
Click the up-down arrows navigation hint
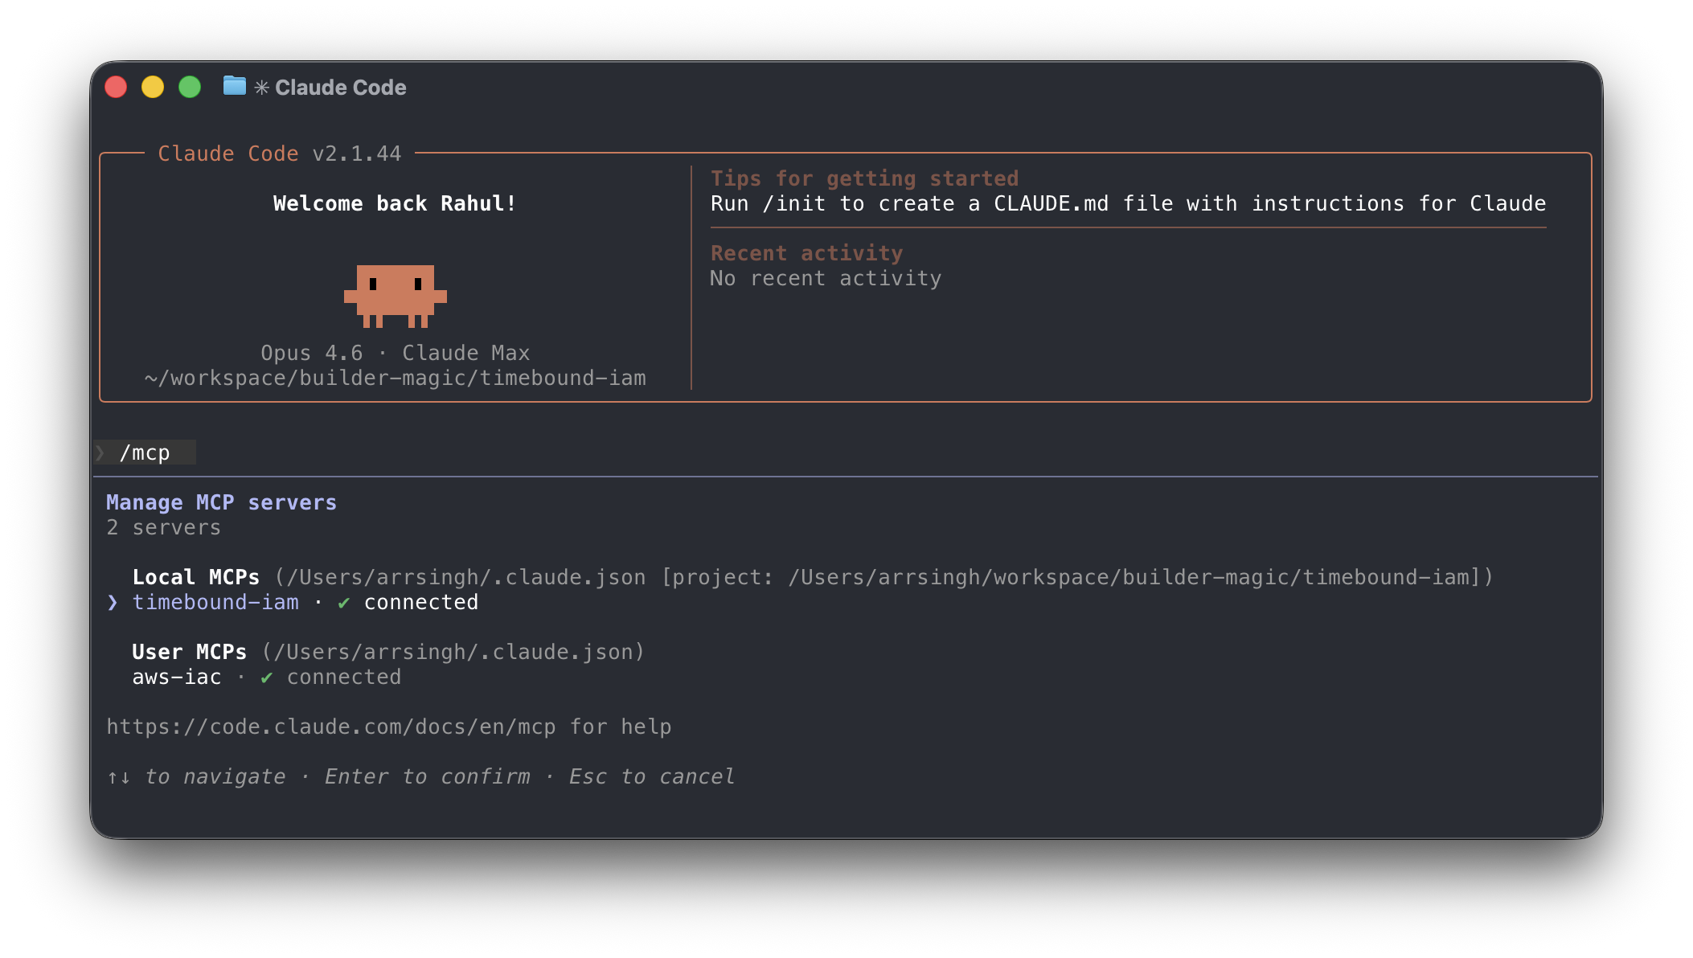117,776
